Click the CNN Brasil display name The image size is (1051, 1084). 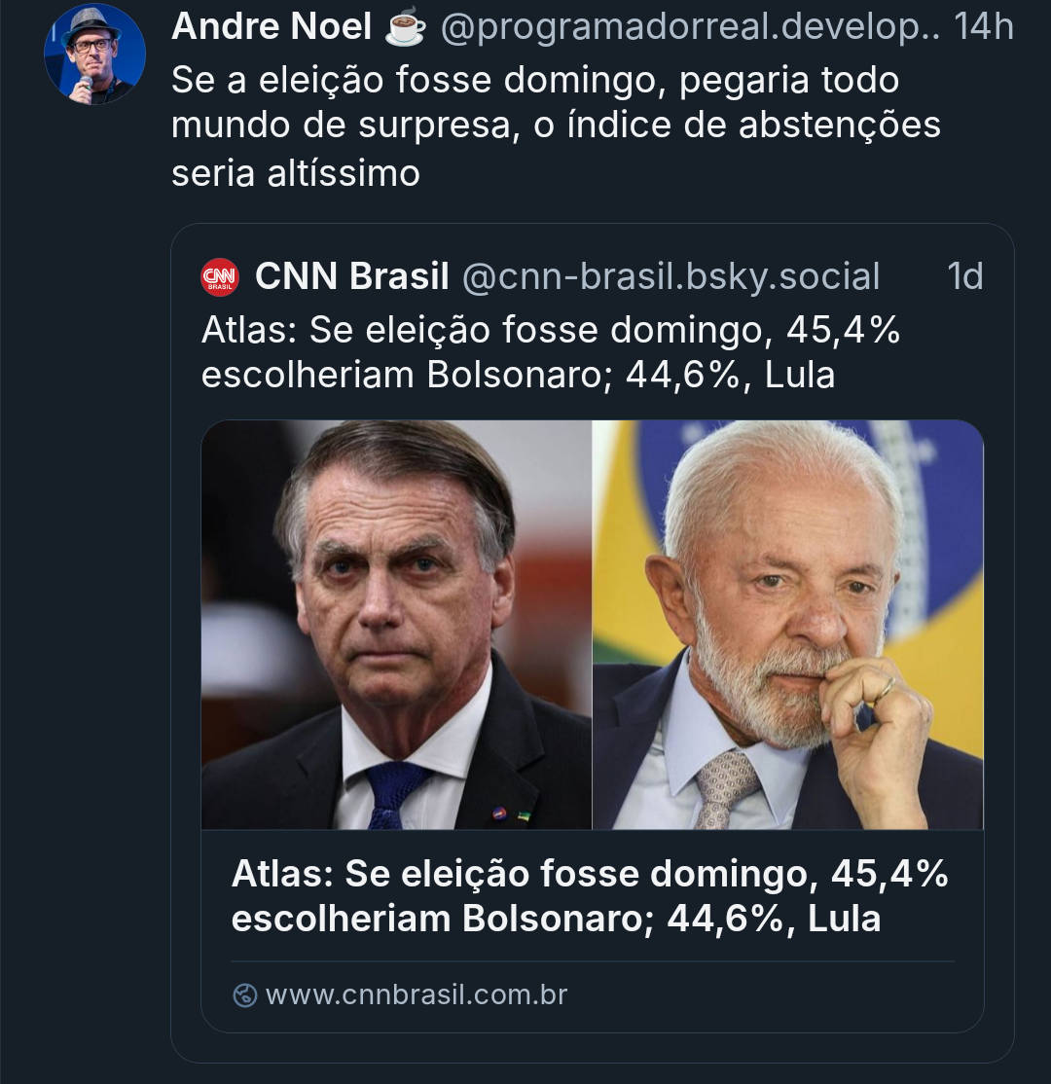point(351,277)
